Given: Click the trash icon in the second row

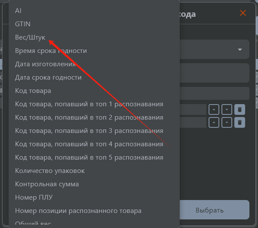Looking at the screenshot, I should pyautogui.click(x=240, y=123).
